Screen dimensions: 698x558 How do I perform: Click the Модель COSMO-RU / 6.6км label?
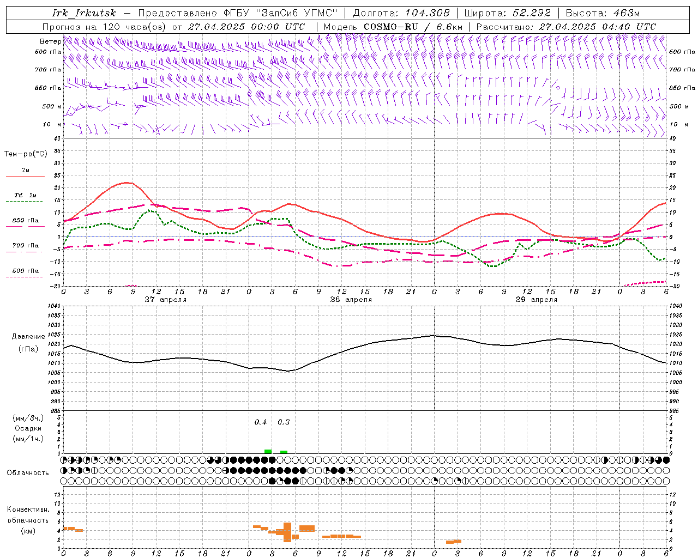point(393,27)
